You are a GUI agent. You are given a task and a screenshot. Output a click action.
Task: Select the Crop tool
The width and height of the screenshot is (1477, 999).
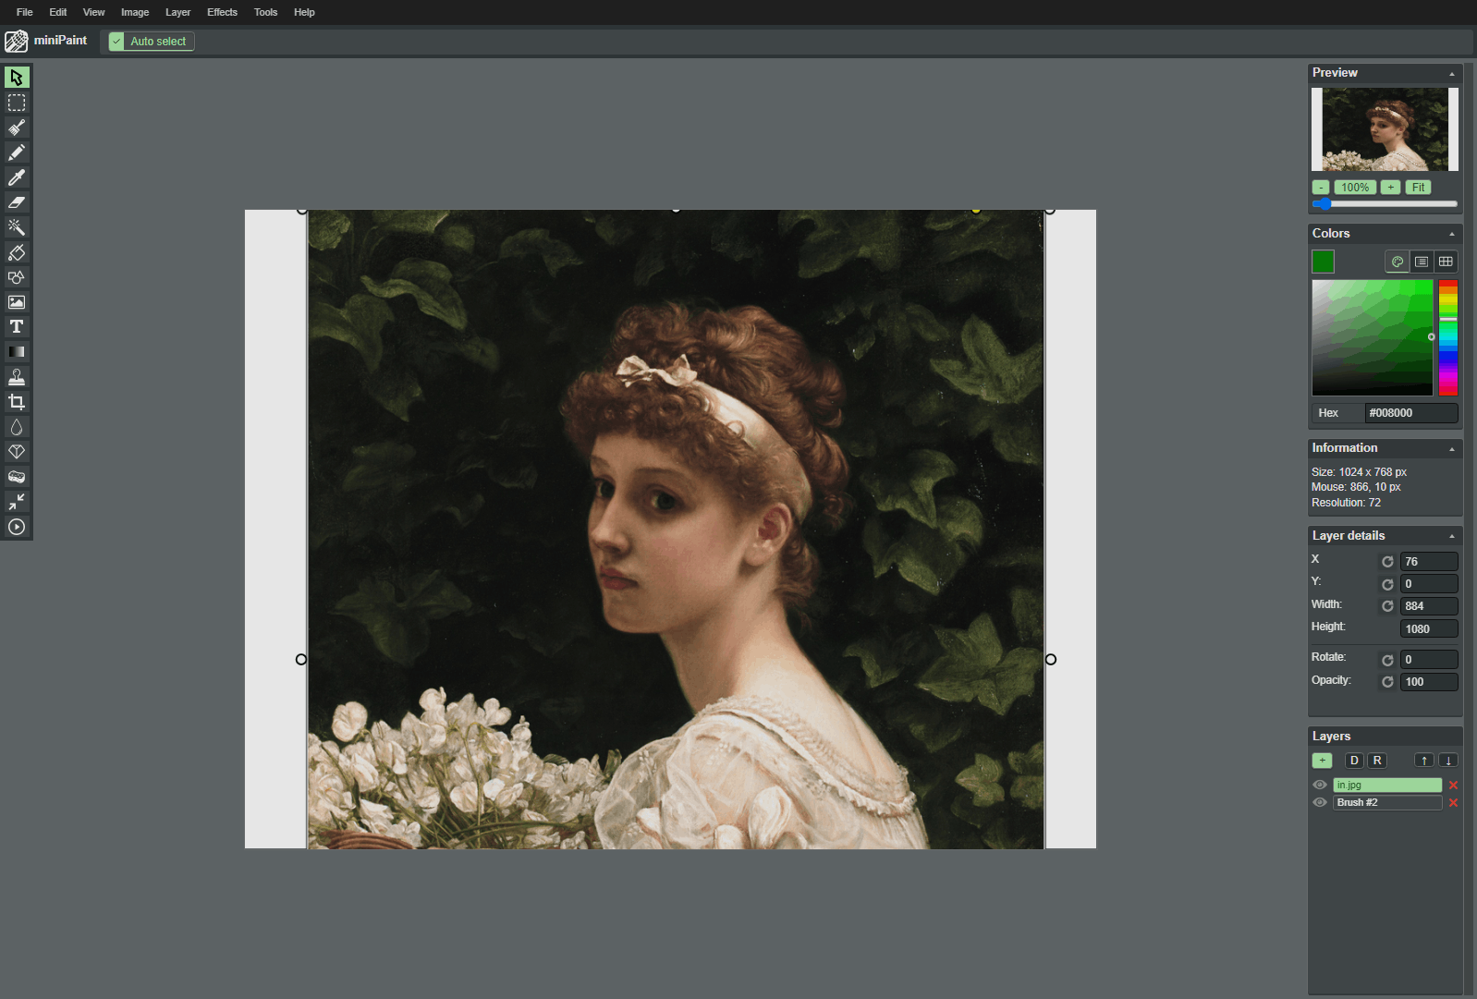[x=17, y=402]
